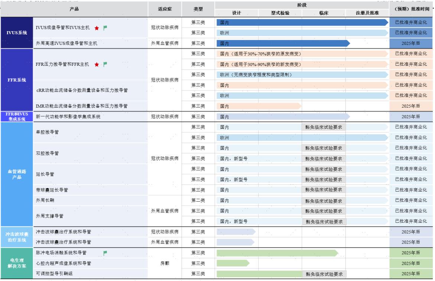Viewport: 435px width, 281px height.
Task: Click the bar label 国内（适用于30%-70%狭窄的原发病变）
Action: coord(260,54)
